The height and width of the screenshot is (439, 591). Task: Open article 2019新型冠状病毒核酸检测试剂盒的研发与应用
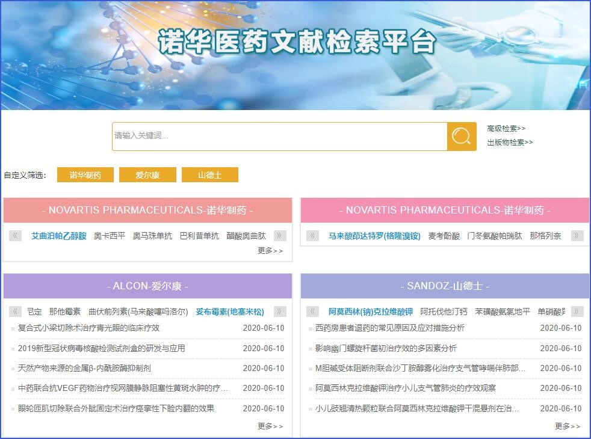[101, 348]
